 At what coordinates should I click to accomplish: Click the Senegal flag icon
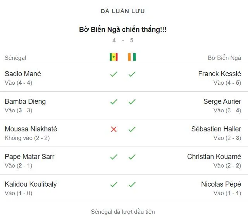(114, 57)
